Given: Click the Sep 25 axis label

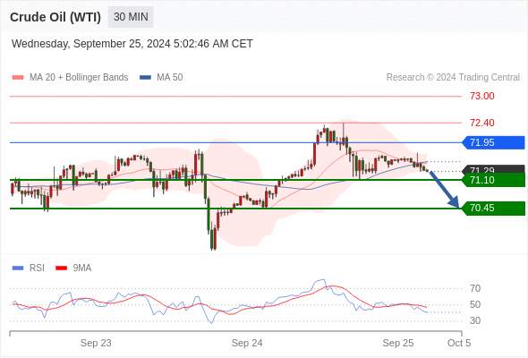Looking at the screenshot, I should (x=398, y=343).
